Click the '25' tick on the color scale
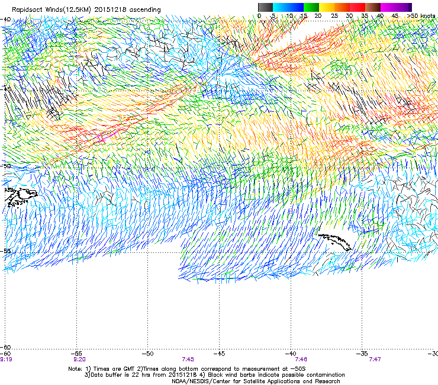The width and height of the screenshot is (438, 385). [x=334, y=15]
